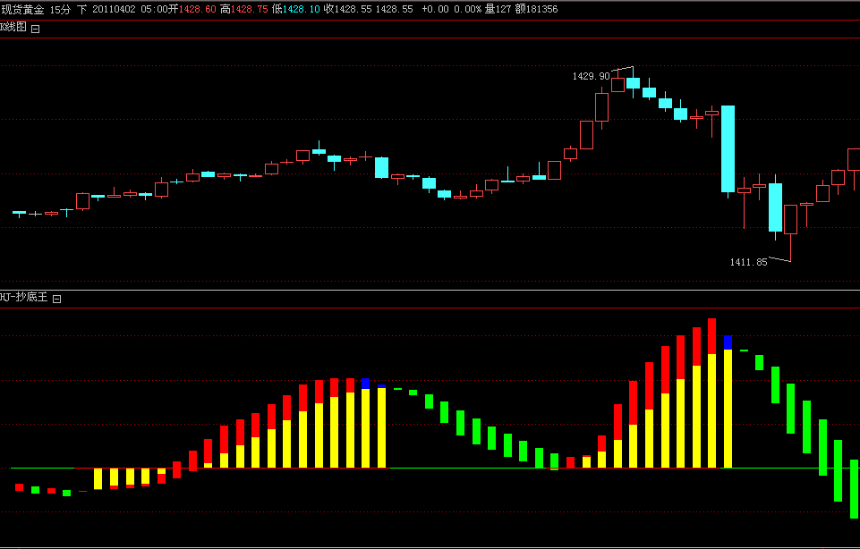Click the 15分 period label
This screenshot has height=549, width=860.
point(60,9)
